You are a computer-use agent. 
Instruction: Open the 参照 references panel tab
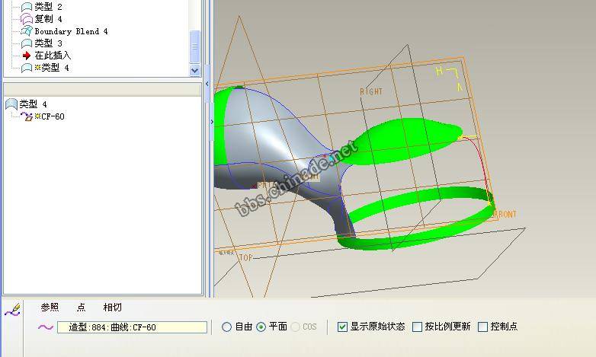(x=50, y=308)
